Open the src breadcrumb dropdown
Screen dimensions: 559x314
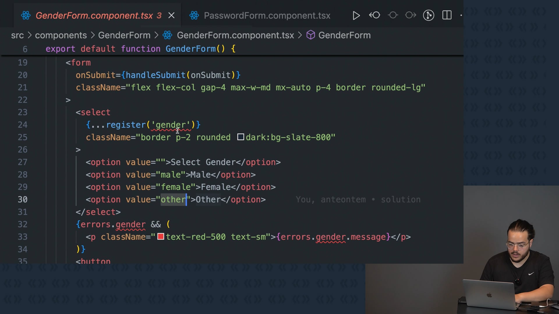click(x=17, y=35)
